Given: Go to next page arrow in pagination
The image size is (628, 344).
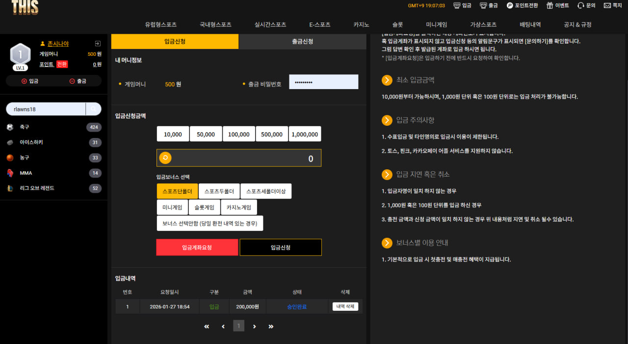Looking at the screenshot, I should (x=254, y=326).
